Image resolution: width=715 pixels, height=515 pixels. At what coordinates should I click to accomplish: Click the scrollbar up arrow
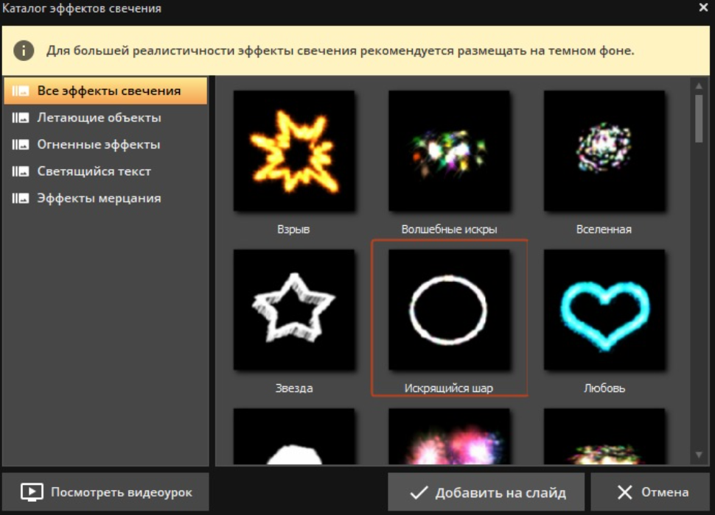pyautogui.click(x=699, y=85)
